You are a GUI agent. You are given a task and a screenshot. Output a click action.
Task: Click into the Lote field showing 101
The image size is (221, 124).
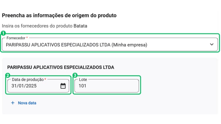pos(107,86)
